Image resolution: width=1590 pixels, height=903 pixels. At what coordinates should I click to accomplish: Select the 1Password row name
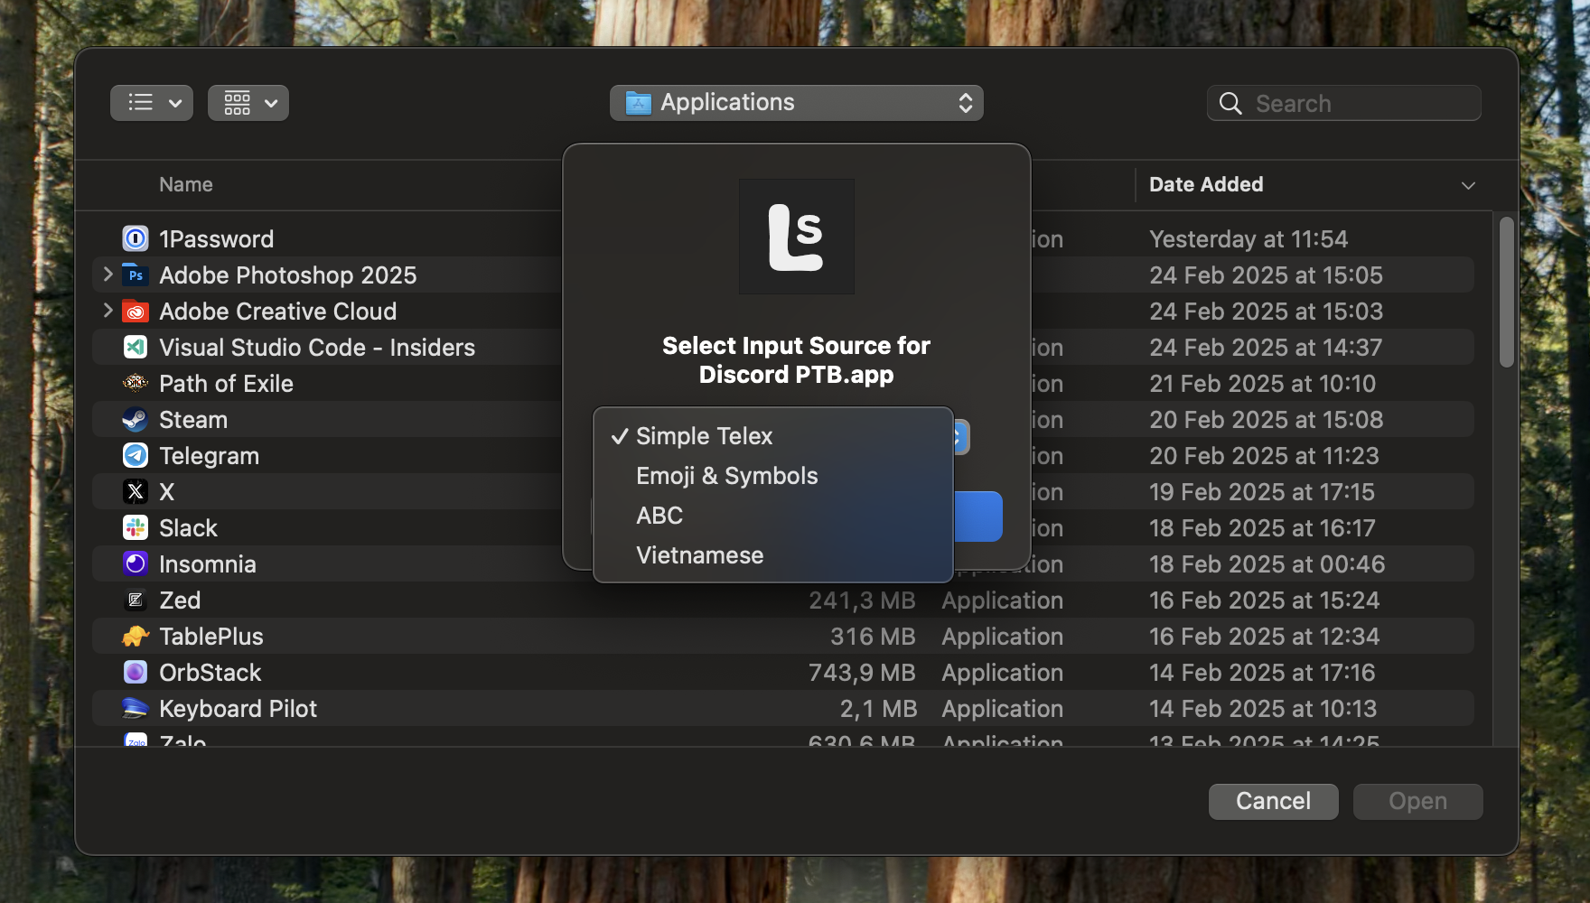216,239
